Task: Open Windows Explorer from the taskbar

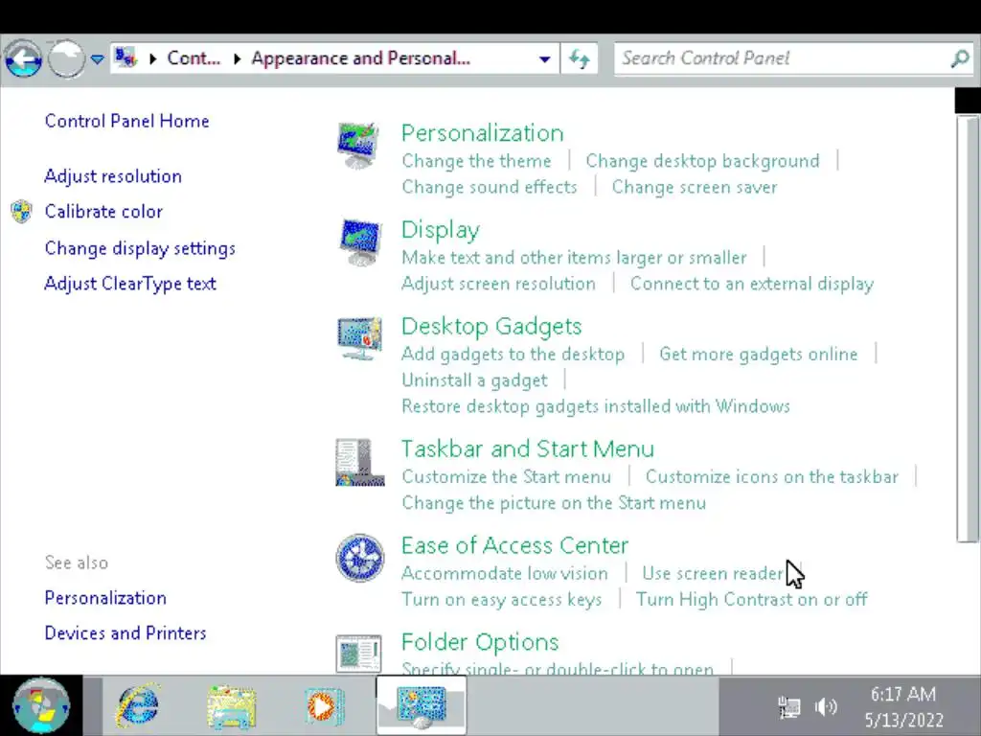Action: 232,707
